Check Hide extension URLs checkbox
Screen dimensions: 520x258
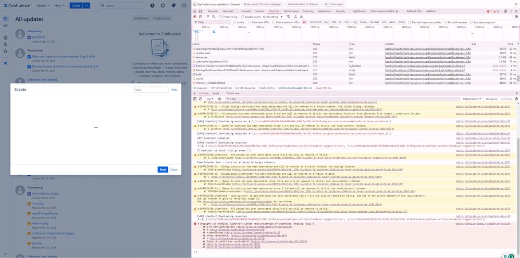coord(274,22)
